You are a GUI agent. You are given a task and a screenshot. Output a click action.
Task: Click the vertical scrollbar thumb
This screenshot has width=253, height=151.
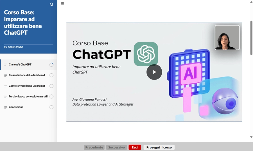[251, 38]
